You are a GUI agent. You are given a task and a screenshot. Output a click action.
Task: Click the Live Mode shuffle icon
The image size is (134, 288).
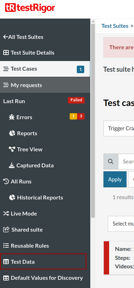point(6,214)
